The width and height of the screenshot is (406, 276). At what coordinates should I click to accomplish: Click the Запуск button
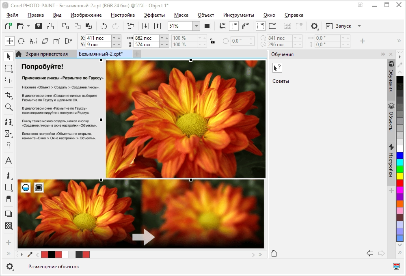click(339, 26)
